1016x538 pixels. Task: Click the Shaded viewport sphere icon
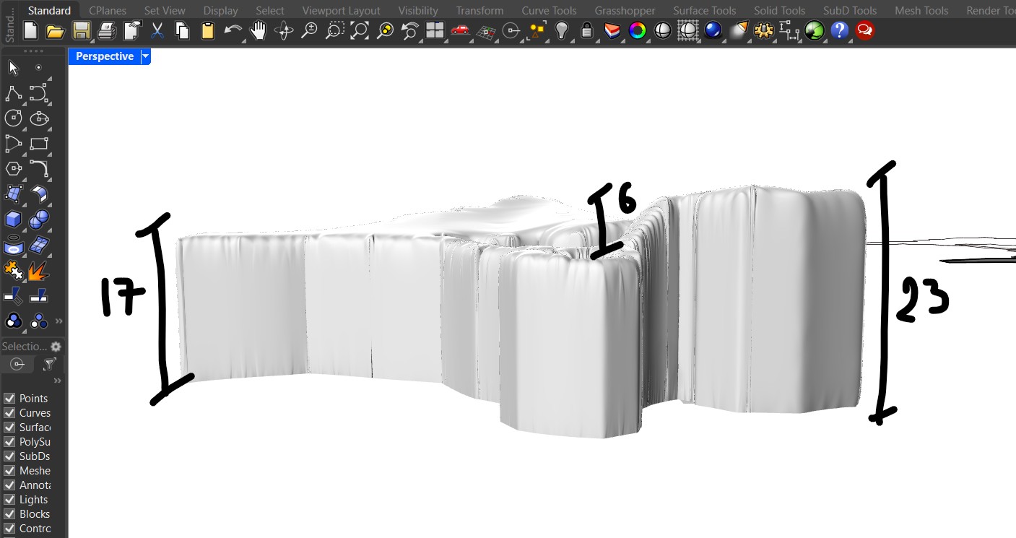point(663,31)
